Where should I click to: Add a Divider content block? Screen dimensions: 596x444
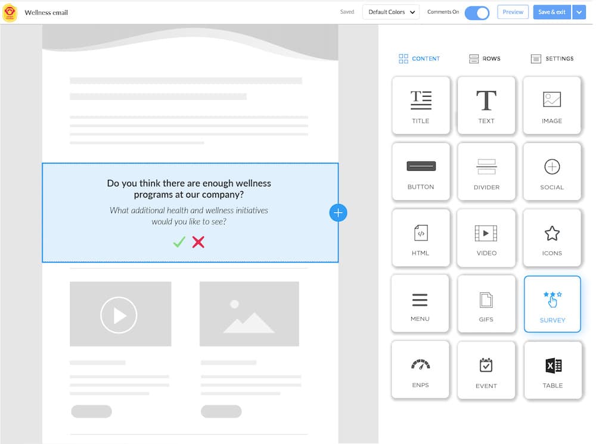click(x=486, y=171)
